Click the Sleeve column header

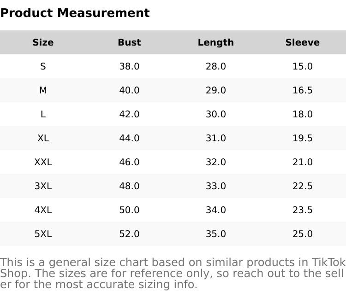click(302, 42)
